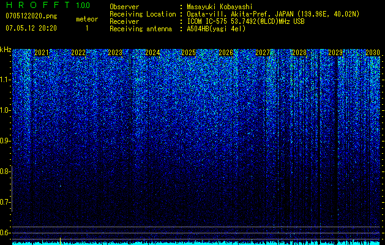Click the meteor count value 1
This screenshot has width=385, height=245.
click(x=87, y=28)
